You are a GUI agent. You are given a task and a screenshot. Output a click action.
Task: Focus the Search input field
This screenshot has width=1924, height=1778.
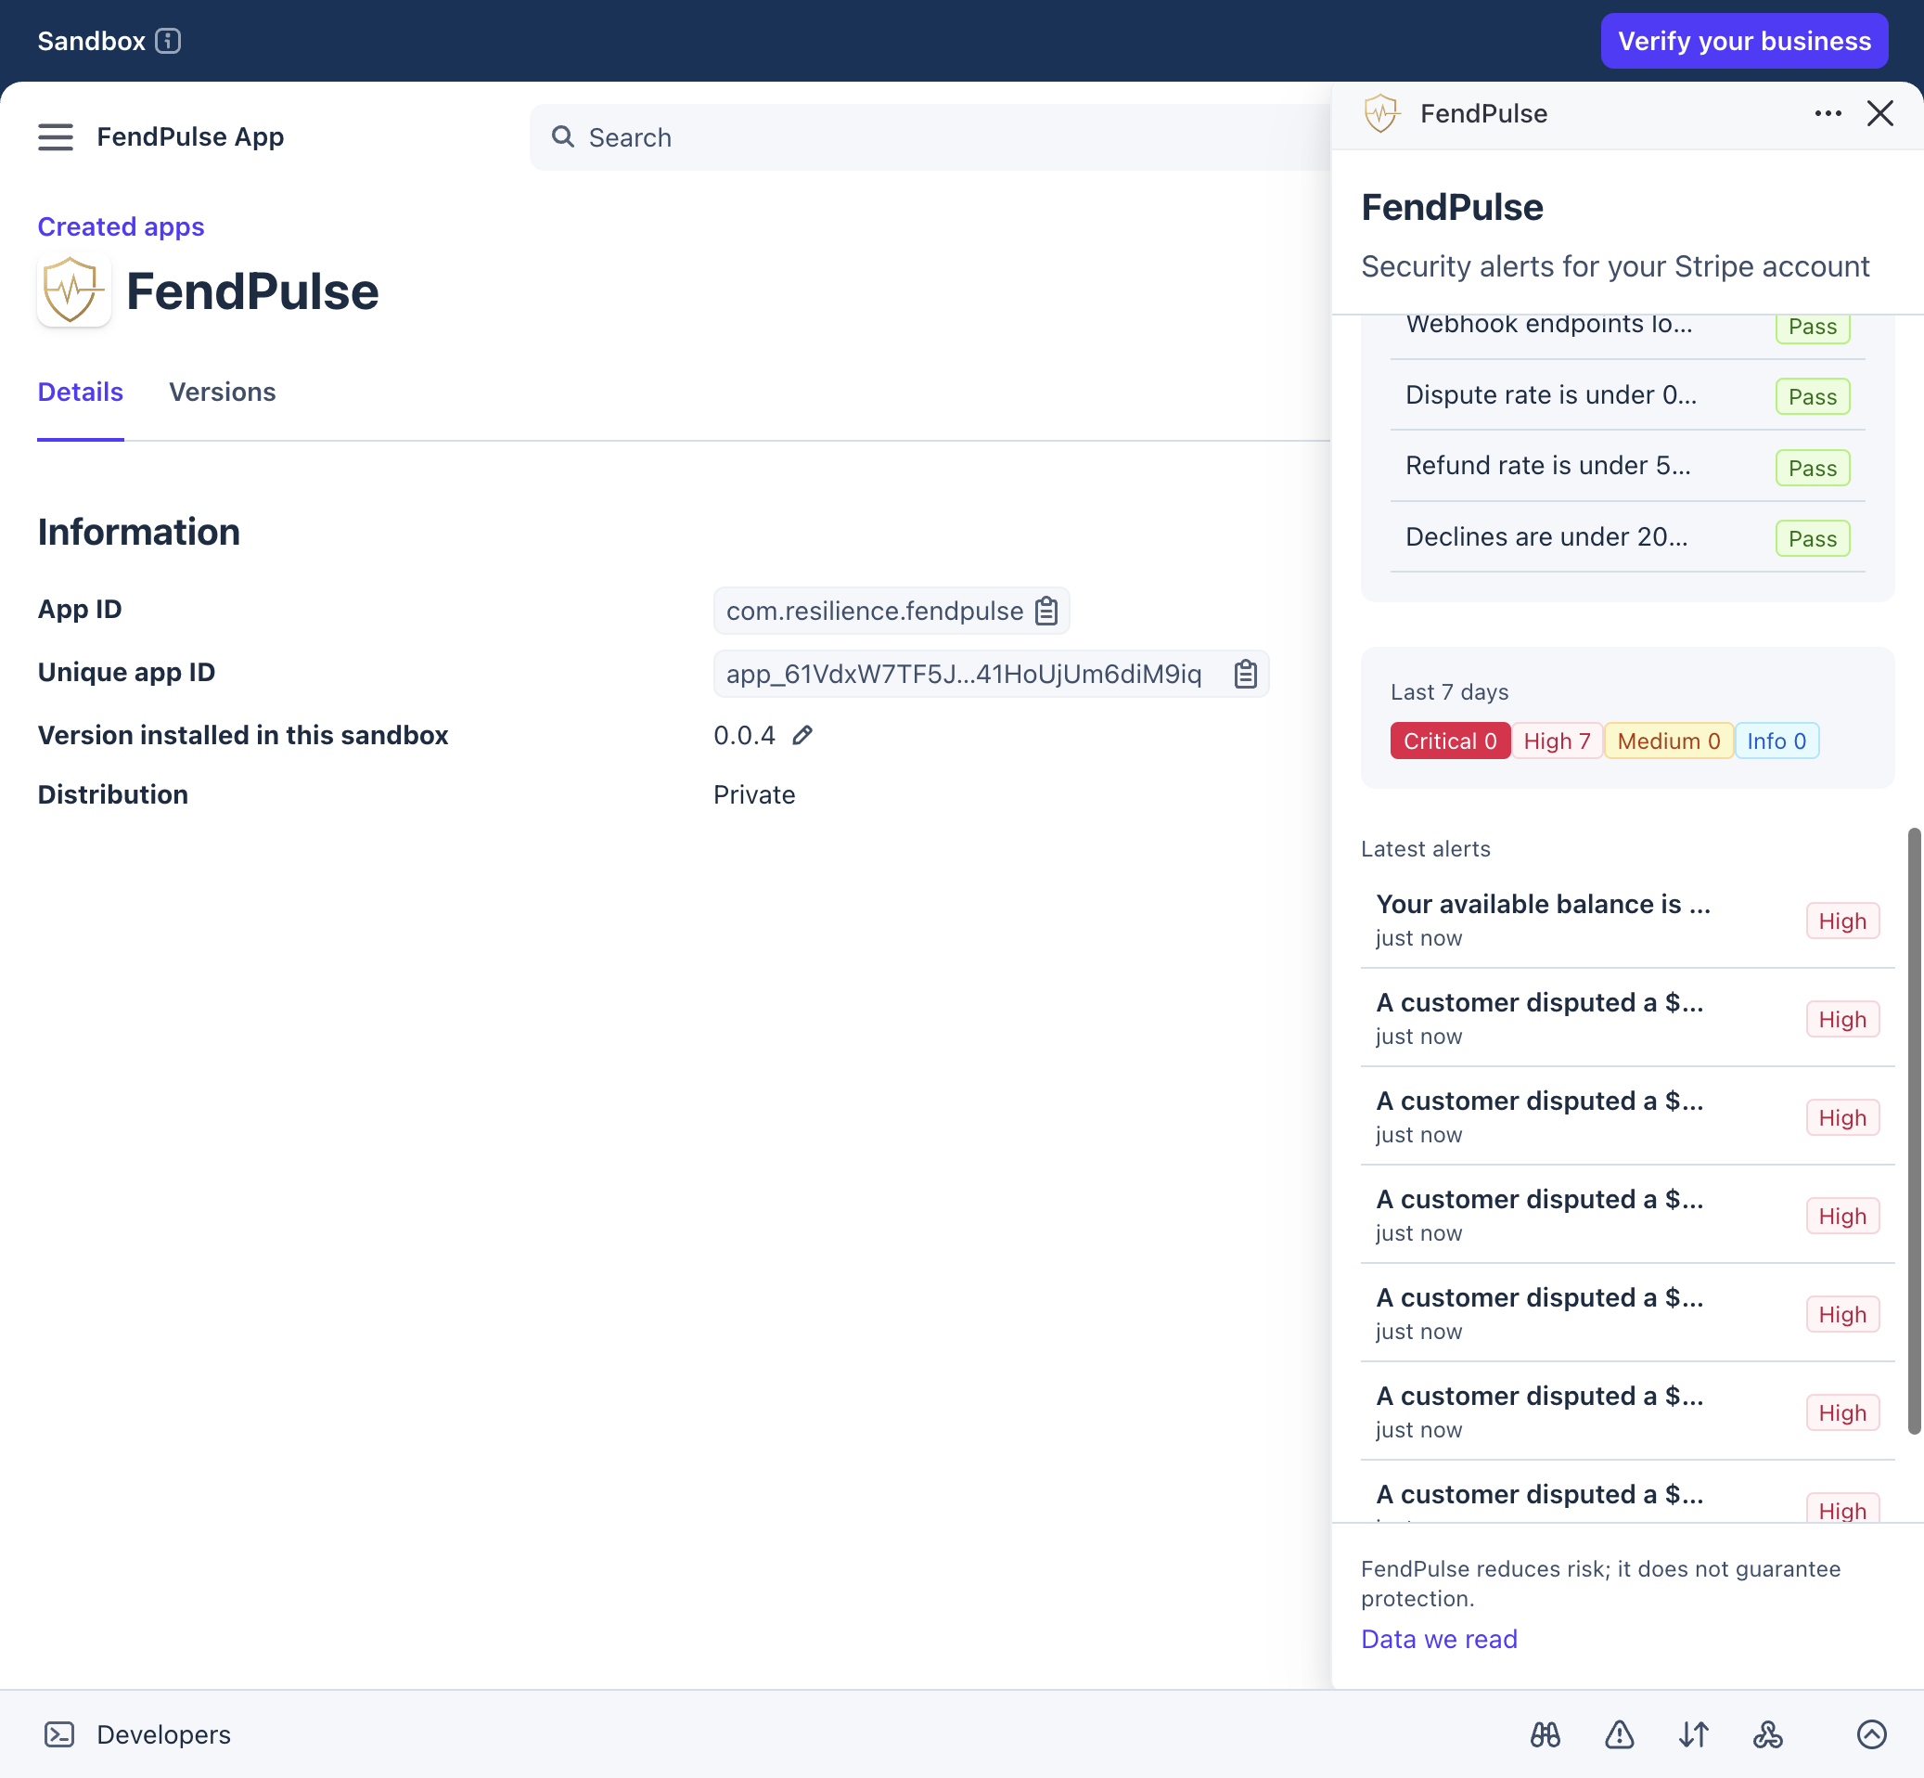pyautogui.click(x=930, y=137)
